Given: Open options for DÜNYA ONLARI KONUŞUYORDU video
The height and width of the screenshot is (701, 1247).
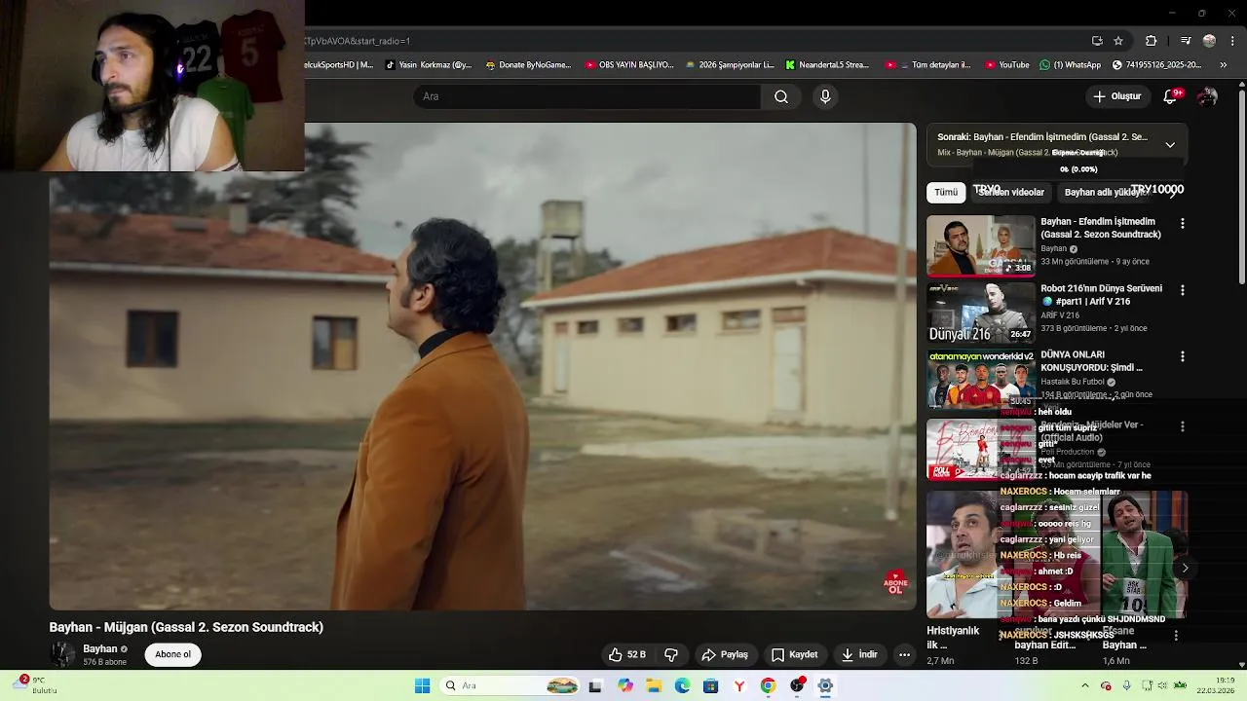Looking at the screenshot, I should coord(1183,356).
